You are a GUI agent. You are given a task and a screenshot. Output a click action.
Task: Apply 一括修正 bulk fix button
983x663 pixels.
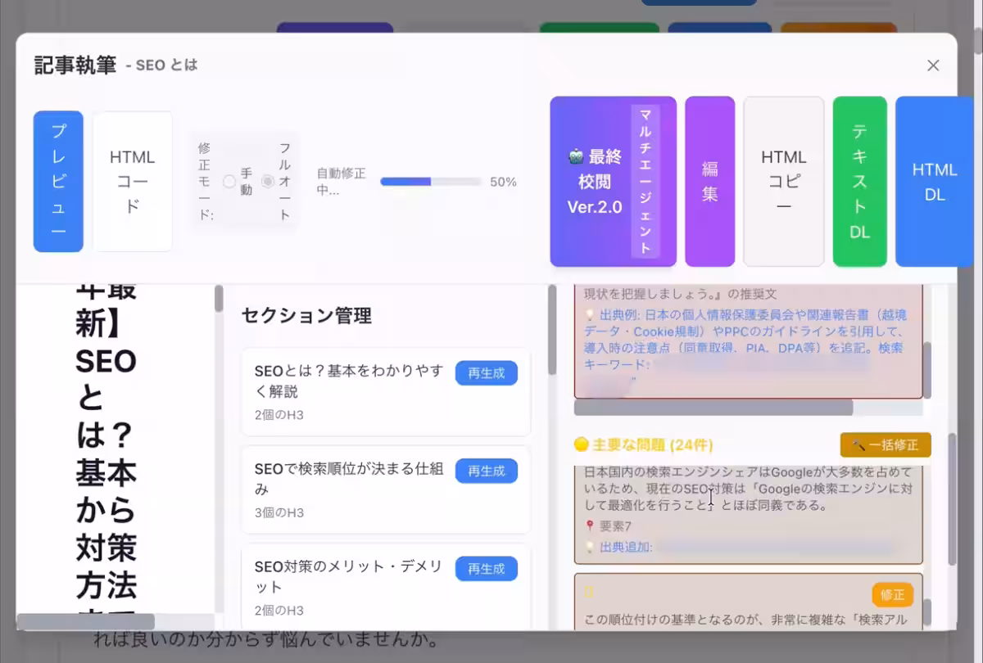pyautogui.click(x=886, y=445)
